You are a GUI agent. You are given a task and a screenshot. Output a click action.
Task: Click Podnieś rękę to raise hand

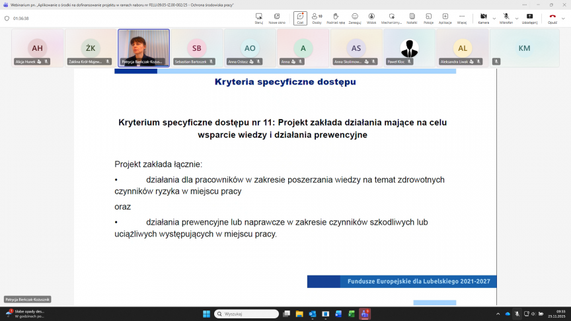[336, 18]
